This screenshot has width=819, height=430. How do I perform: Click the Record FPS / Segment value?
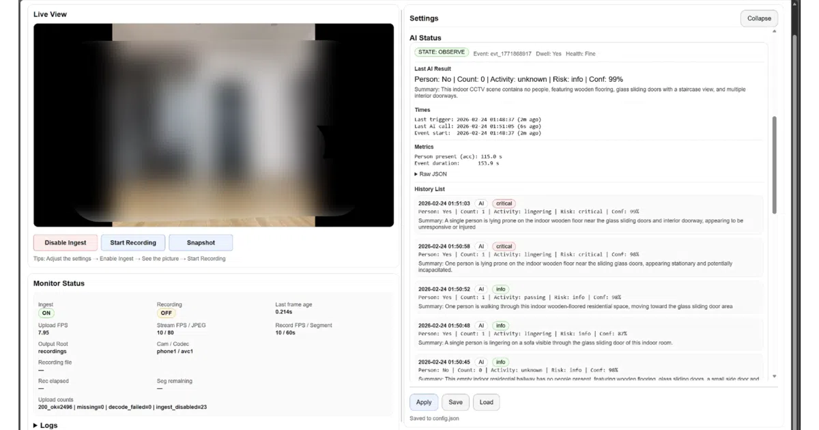[x=286, y=333]
